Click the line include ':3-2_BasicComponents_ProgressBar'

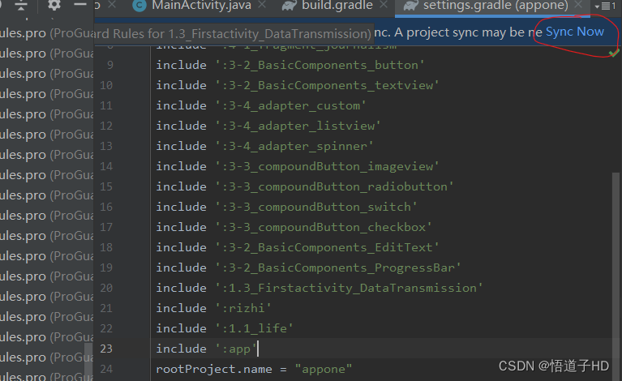tap(308, 268)
